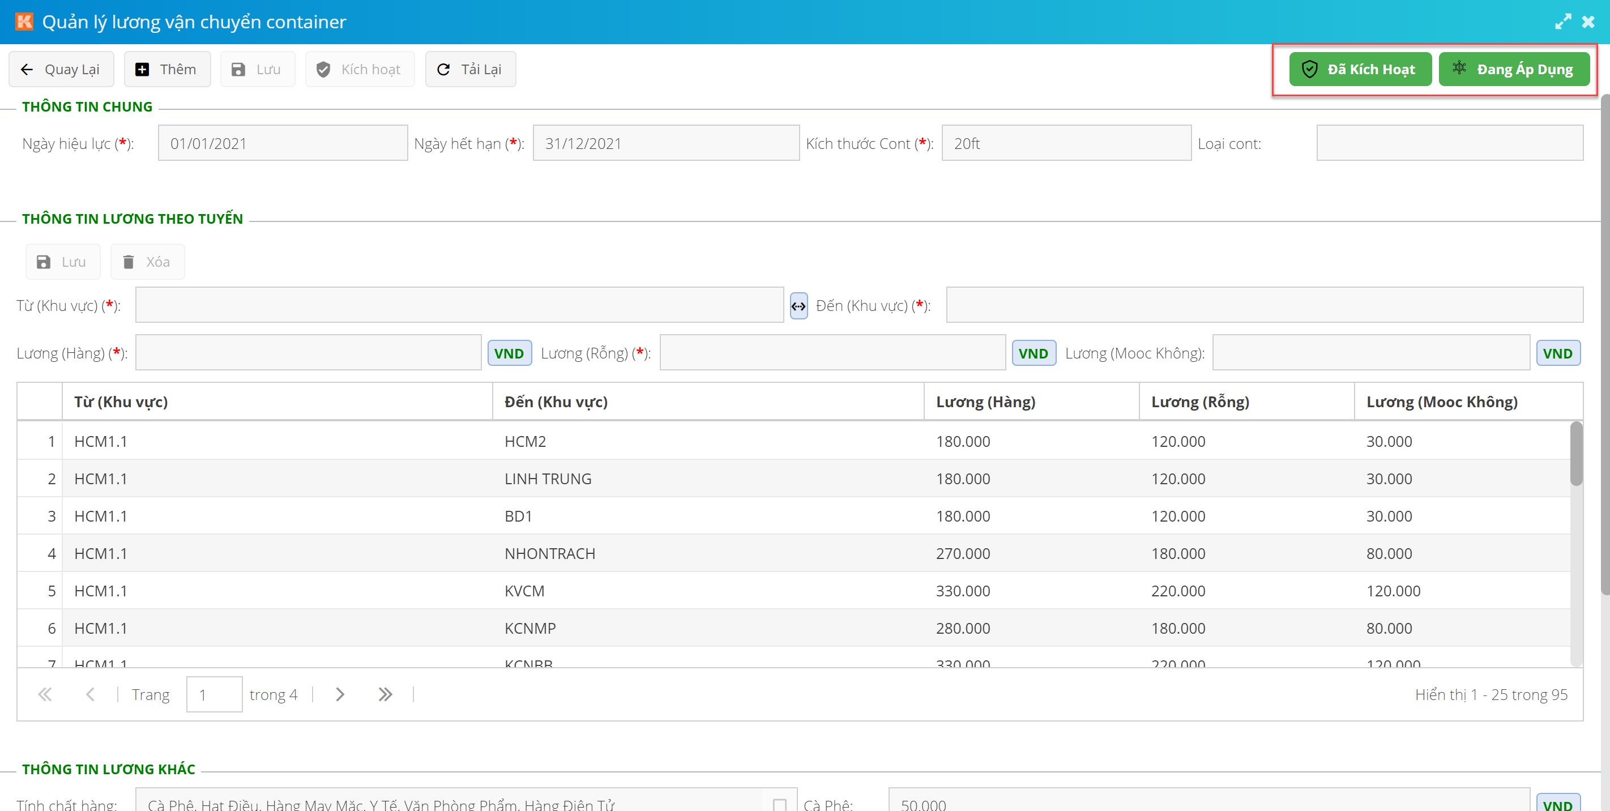
Task: Open the Từ (Khu vực) combo box
Action: tap(459, 305)
